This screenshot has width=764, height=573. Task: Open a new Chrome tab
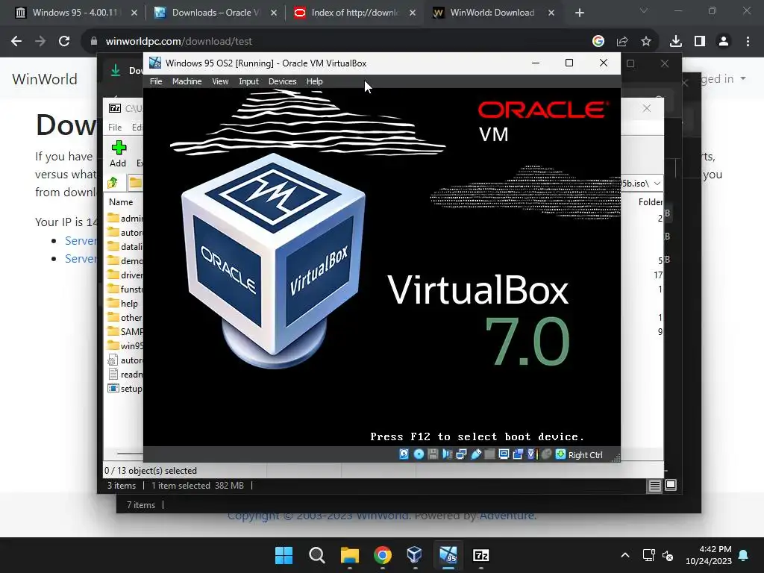point(579,13)
